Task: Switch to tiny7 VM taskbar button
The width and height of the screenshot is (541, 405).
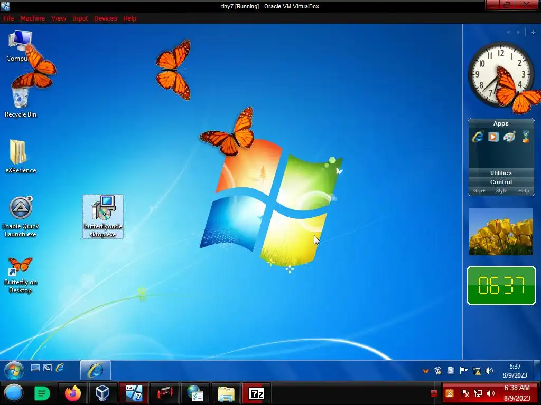Action: (x=134, y=393)
